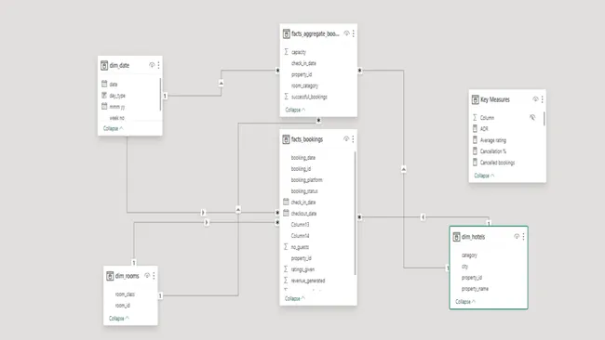The image size is (605, 340).
Task: Toggle visibility eye on dim_date table
Action: tap(152, 65)
